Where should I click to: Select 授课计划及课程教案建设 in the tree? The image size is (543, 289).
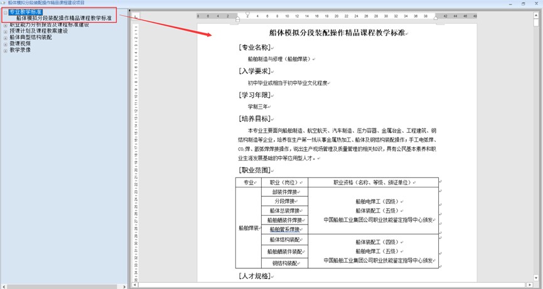(38, 31)
